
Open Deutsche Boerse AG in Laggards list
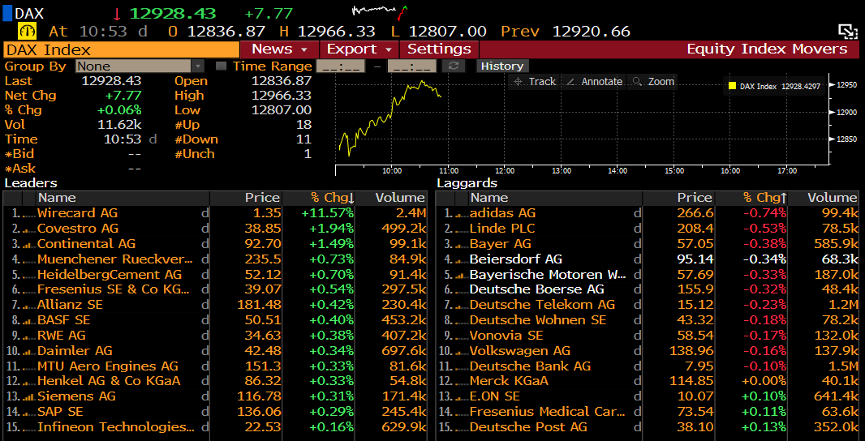pos(536,289)
